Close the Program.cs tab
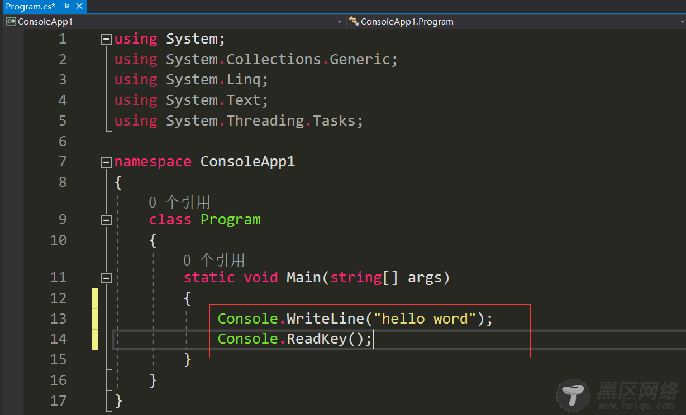The height and width of the screenshot is (415, 686). tap(79, 6)
